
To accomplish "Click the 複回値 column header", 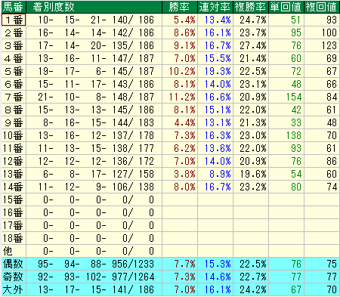I will 322,7.
